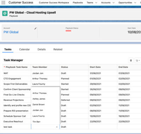
Task: Open the app launcher grid icon
Action: tap(3, 2)
